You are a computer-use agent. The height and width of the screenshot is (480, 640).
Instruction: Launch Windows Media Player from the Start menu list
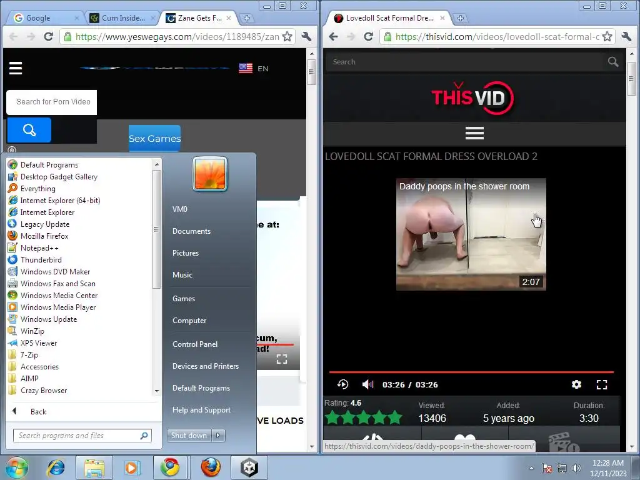58,307
